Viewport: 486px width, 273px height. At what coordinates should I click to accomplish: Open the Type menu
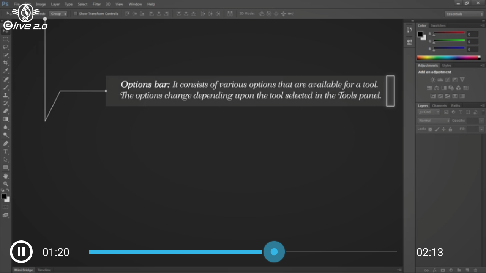(x=68, y=4)
